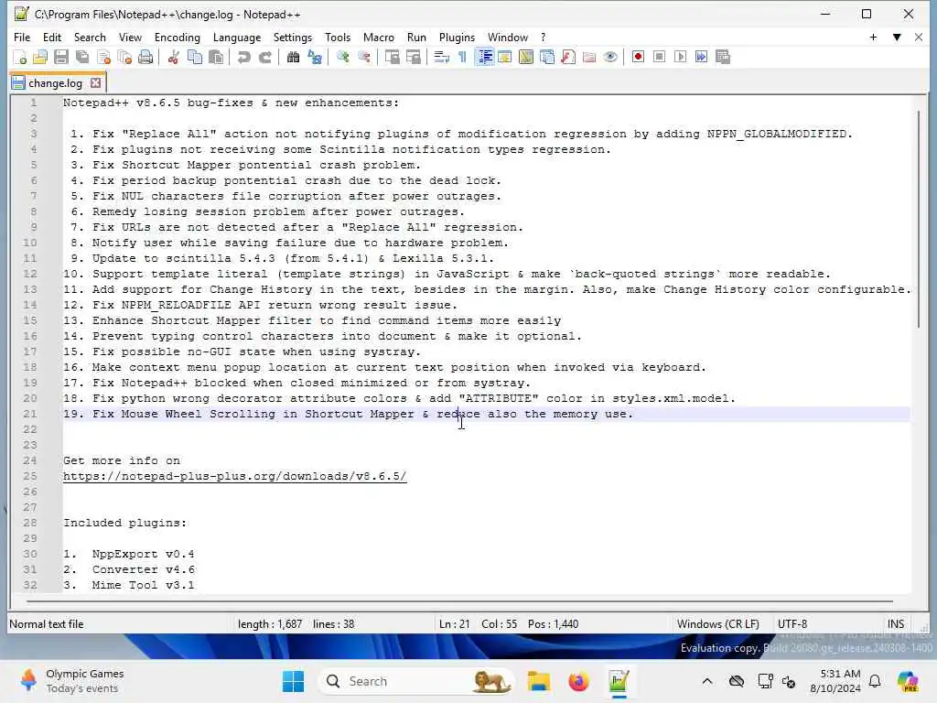Screen dimensions: 937x703
Task: Open the Plugins menu
Action: coord(457,37)
